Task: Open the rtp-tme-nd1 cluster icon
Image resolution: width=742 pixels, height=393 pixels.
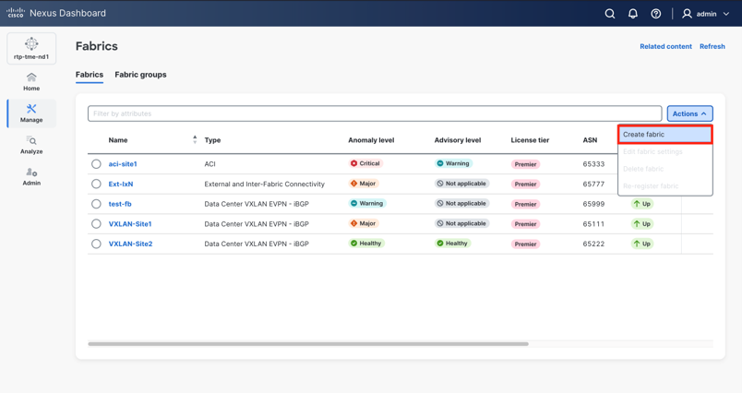Action: click(31, 48)
